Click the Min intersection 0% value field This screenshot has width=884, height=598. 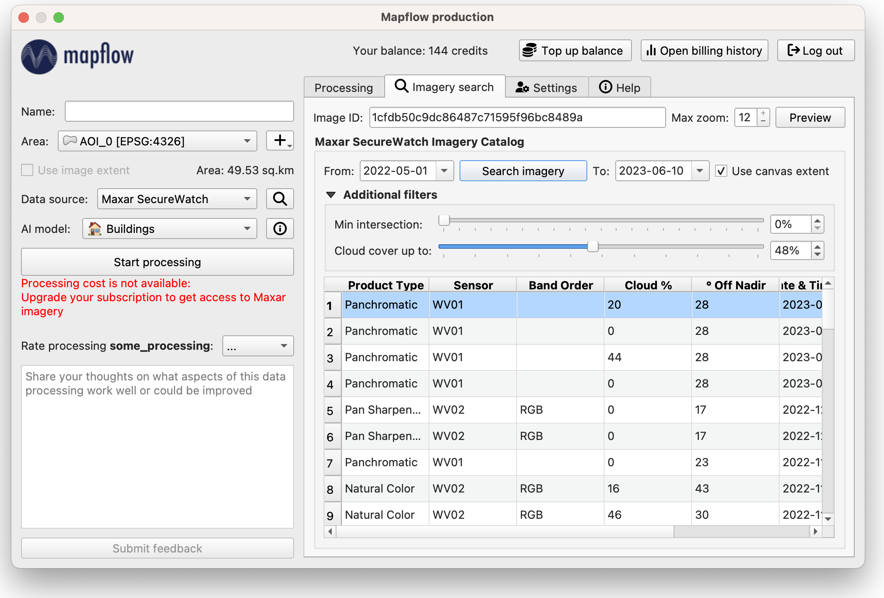tap(791, 224)
